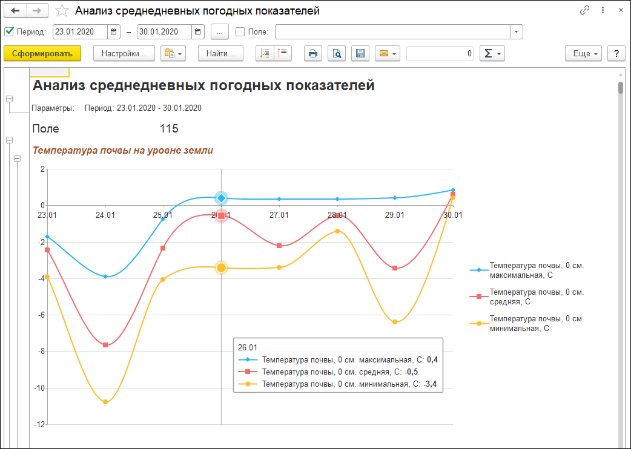The height and width of the screenshot is (449, 631).
Task: Click legend marker for минимальная series
Action: [x=479, y=323]
